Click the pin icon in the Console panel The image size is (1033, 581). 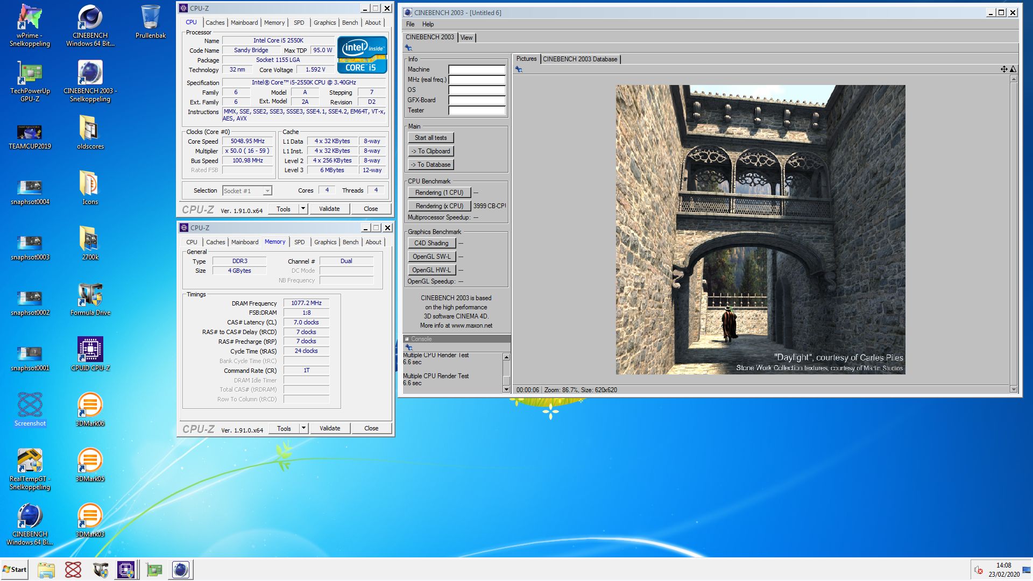(x=409, y=348)
